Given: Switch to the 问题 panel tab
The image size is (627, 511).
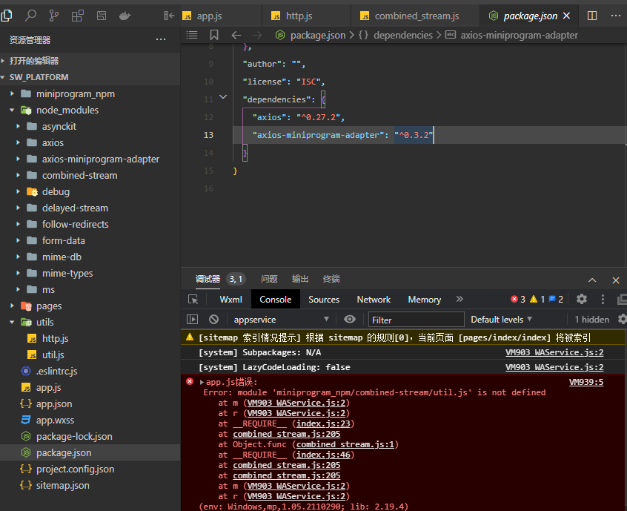Looking at the screenshot, I should tap(269, 279).
